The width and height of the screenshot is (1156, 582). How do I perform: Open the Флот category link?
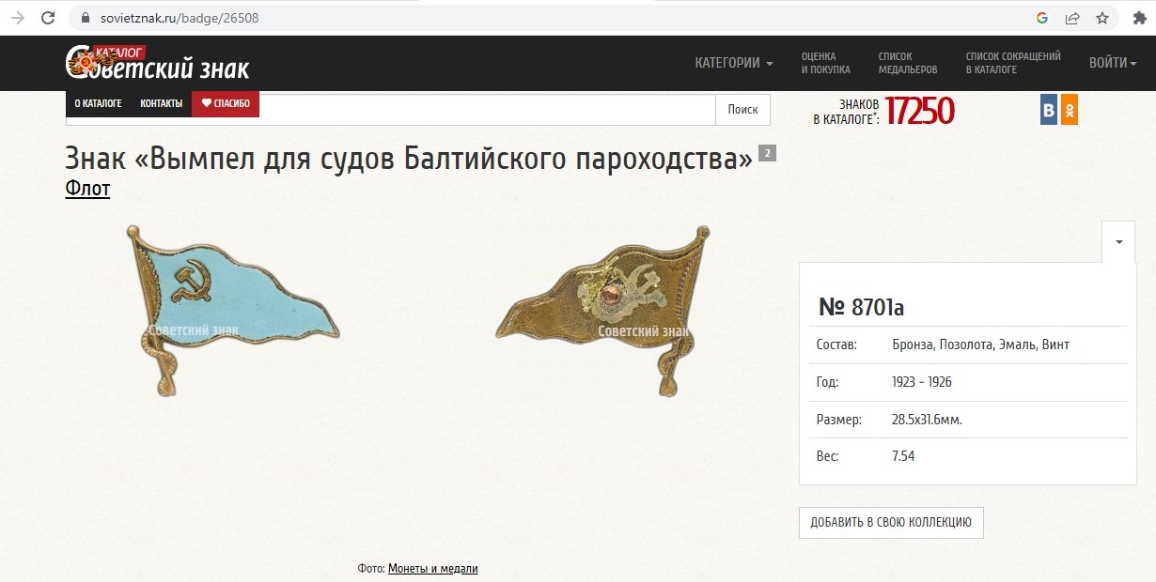(x=87, y=189)
